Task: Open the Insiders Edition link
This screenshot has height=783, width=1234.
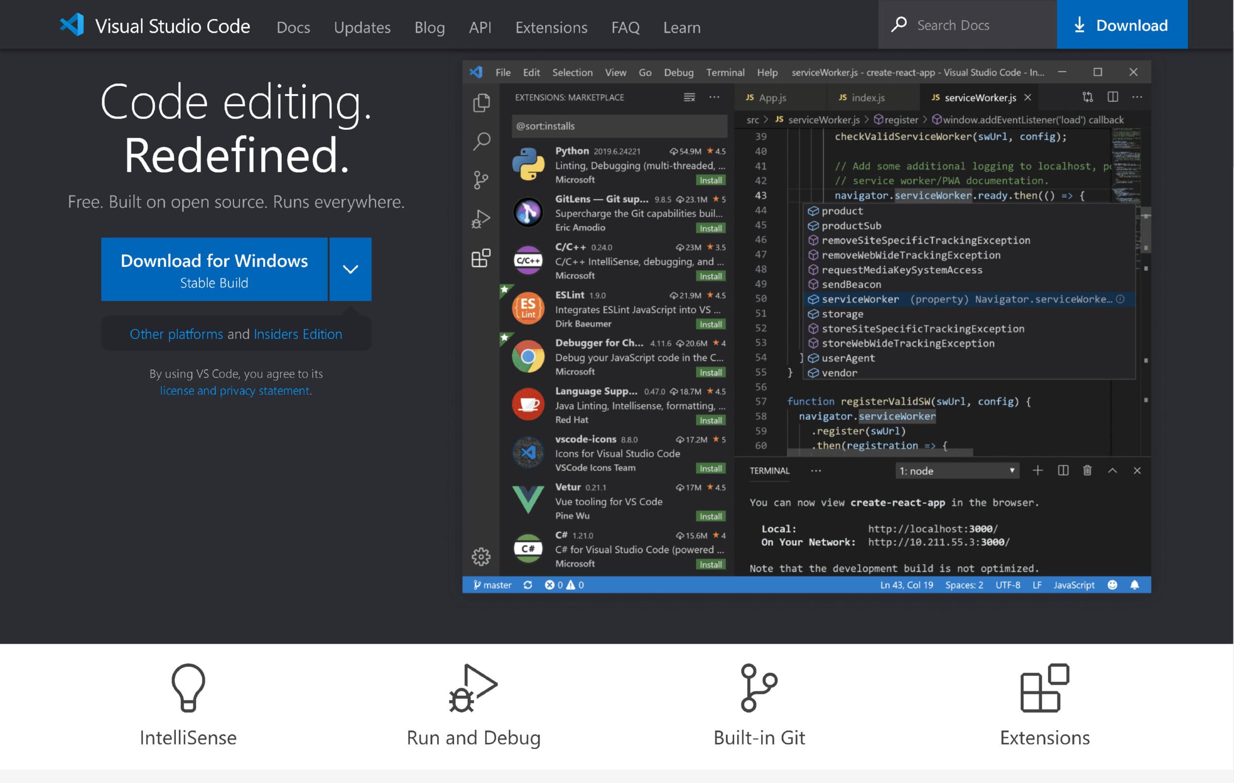Action: pyautogui.click(x=298, y=334)
